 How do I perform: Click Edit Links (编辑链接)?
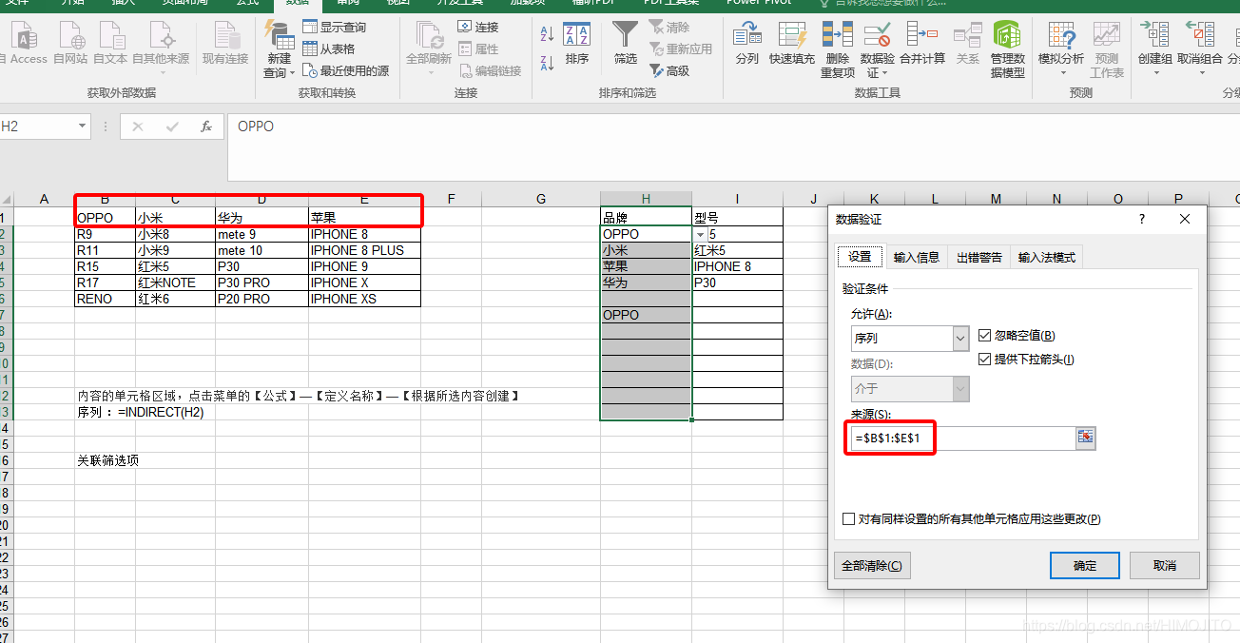click(x=490, y=71)
